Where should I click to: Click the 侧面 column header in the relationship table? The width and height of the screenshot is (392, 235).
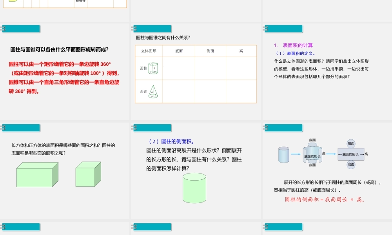[x=210, y=50]
